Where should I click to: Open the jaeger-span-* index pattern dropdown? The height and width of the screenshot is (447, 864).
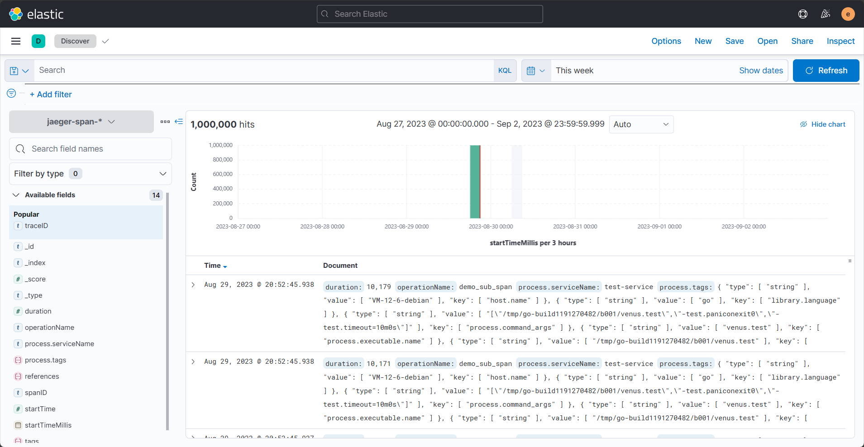tap(81, 122)
